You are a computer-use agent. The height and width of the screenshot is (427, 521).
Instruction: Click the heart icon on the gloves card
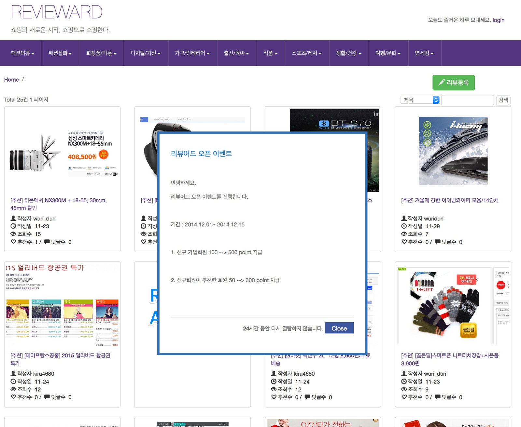tap(404, 397)
